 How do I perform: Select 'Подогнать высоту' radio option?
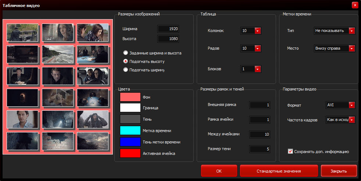[x=125, y=61]
